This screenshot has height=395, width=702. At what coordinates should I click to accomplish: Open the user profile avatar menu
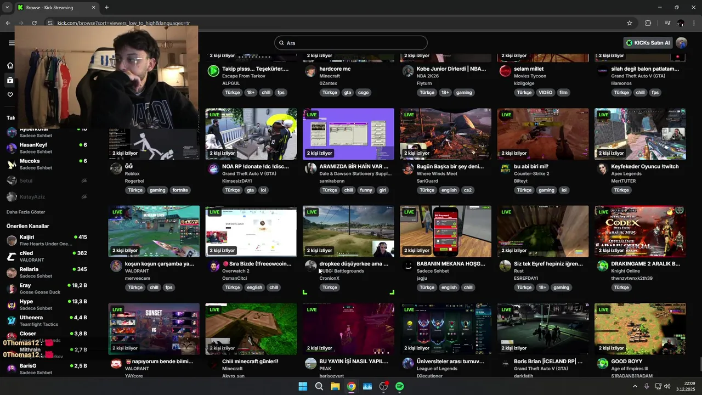[681, 43]
